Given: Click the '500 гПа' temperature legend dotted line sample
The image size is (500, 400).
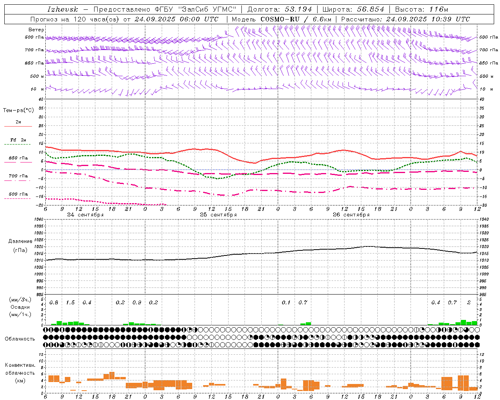Looking at the screenshot, I should [x=18, y=199].
